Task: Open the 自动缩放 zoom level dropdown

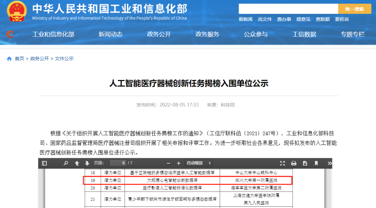Action: click(199, 163)
